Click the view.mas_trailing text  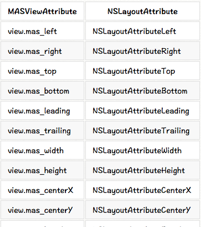point(39,131)
